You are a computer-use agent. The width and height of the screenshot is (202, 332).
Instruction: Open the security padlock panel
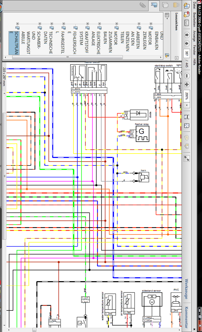tap(177, 5)
